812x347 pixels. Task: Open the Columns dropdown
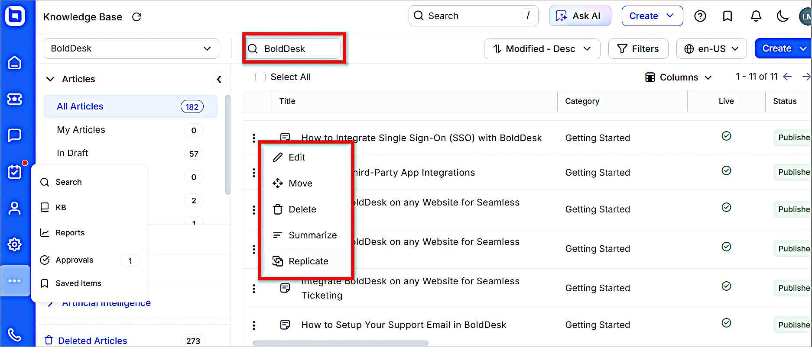click(x=679, y=77)
